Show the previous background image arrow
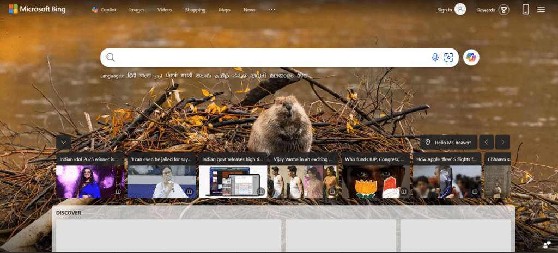The image size is (558, 253). click(x=487, y=142)
